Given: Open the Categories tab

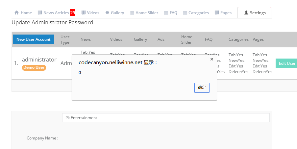Looking at the screenshot, I should [196, 13].
